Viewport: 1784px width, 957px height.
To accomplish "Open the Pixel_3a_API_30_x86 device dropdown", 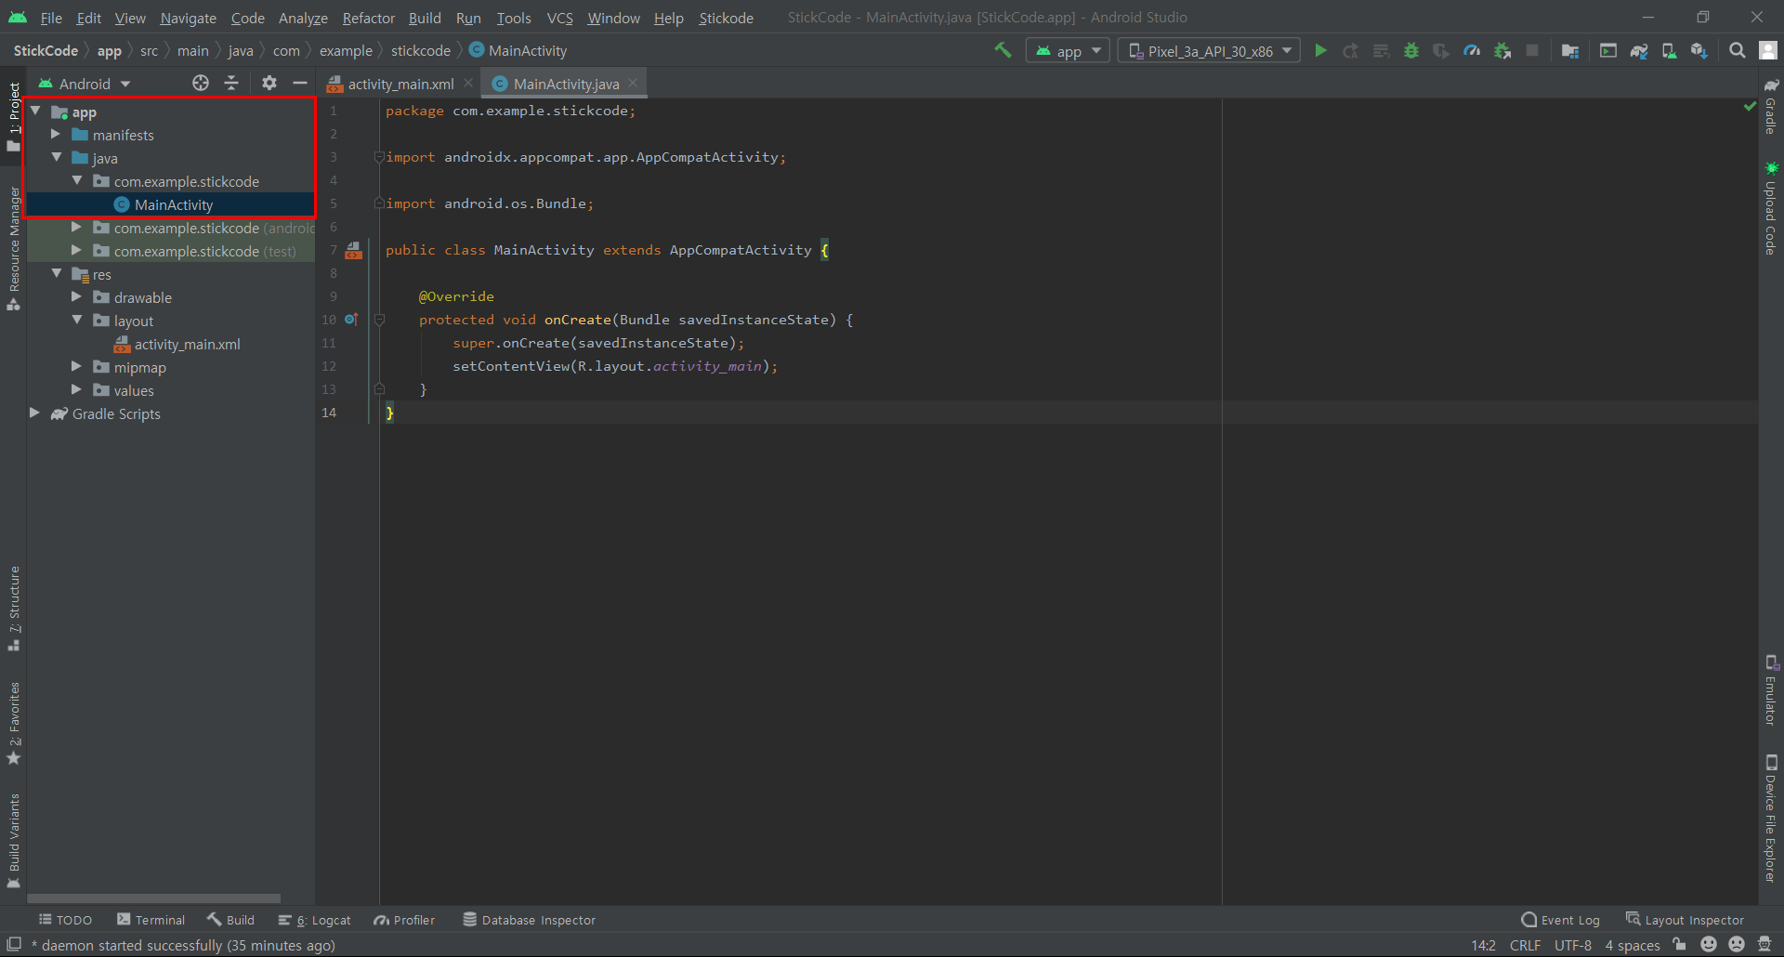I will (x=1209, y=50).
